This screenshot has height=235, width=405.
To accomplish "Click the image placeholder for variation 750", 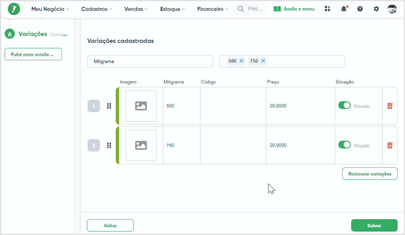I will click(x=141, y=145).
